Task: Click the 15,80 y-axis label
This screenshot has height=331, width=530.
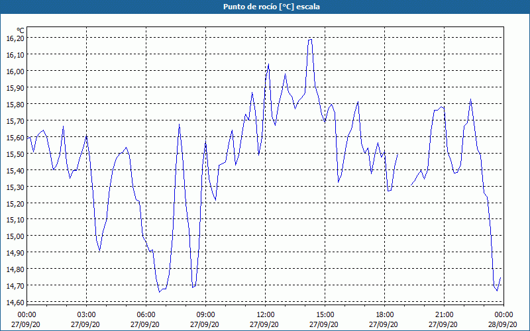Action: [x=15, y=105]
